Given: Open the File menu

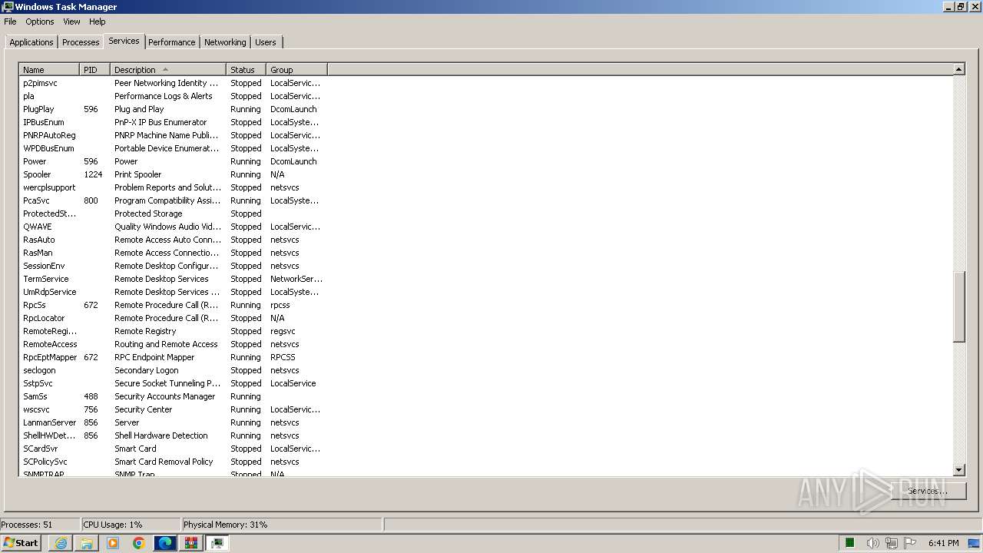Looking at the screenshot, I should click(x=10, y=22).
